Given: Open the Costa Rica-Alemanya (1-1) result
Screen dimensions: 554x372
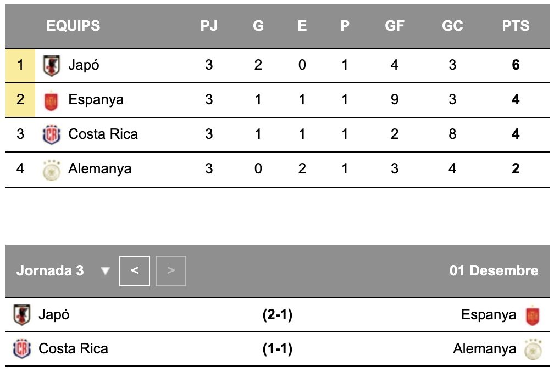Looking at the screenshot, I should 277,349.
